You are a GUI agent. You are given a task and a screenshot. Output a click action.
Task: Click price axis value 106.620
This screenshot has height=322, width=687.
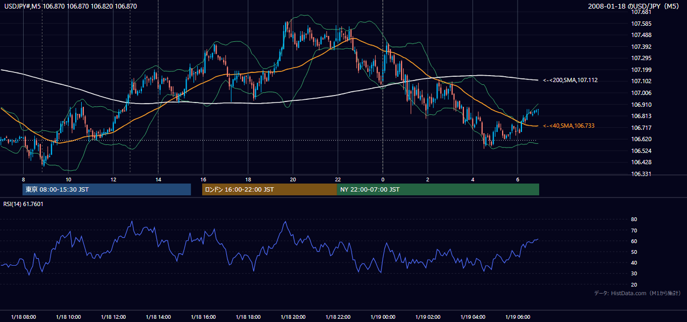(x=642, y=139)
